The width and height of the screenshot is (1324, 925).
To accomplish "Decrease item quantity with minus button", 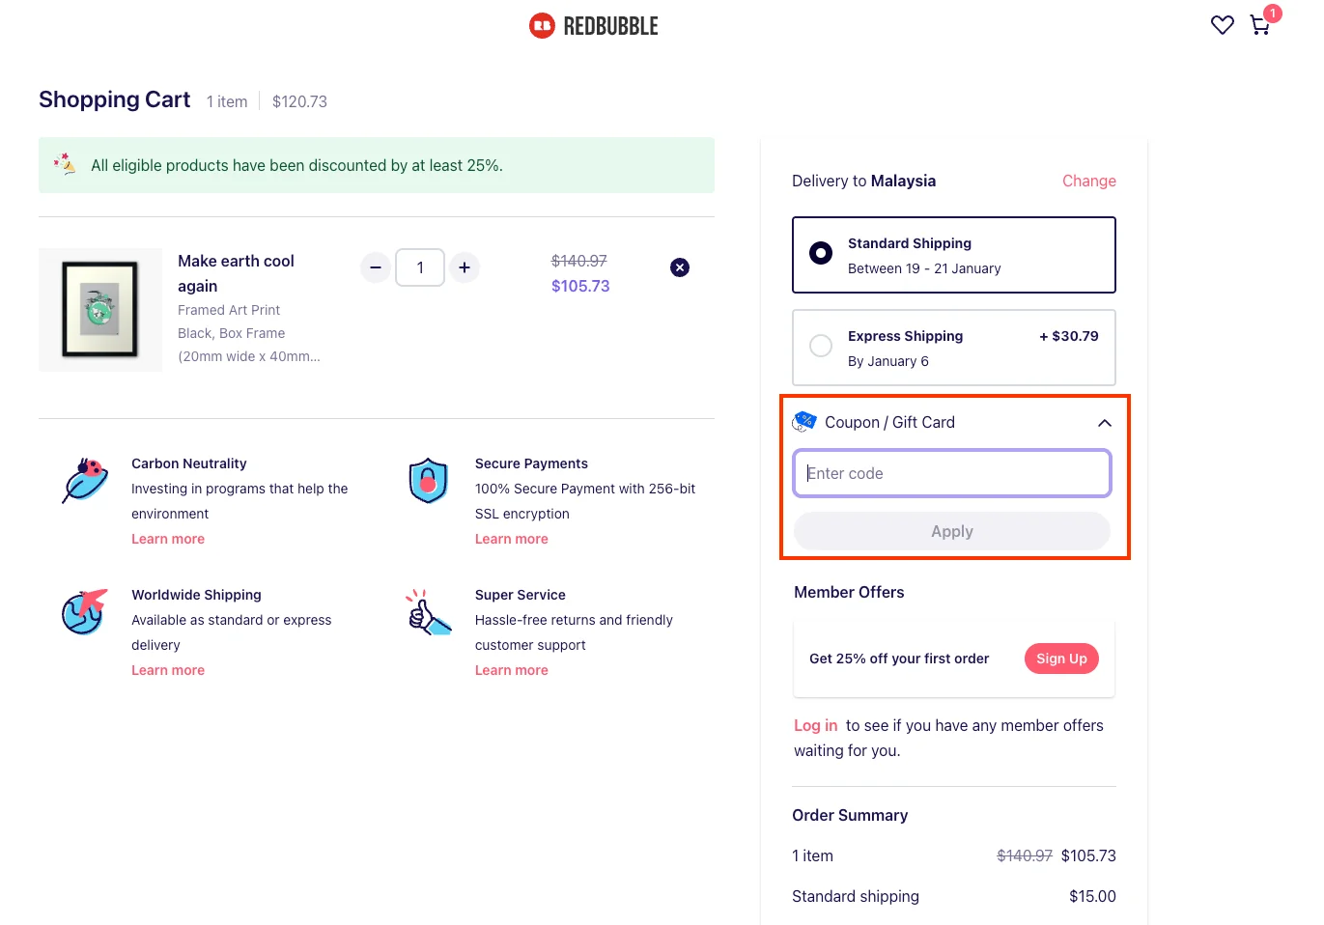I will click(x=376, y=267).
